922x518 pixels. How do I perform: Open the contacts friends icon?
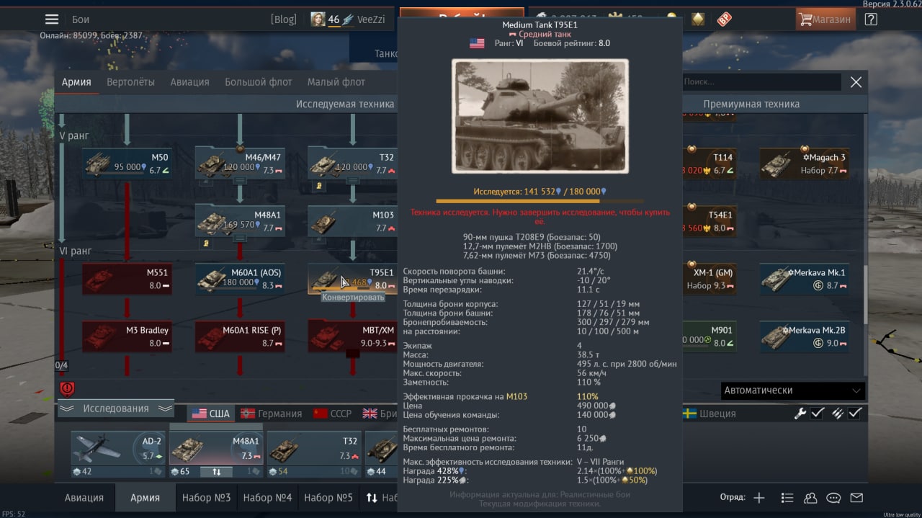point(810,497)
